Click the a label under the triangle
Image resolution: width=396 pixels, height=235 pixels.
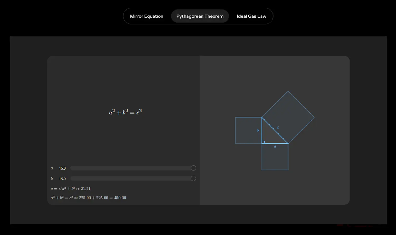(275, 146)
